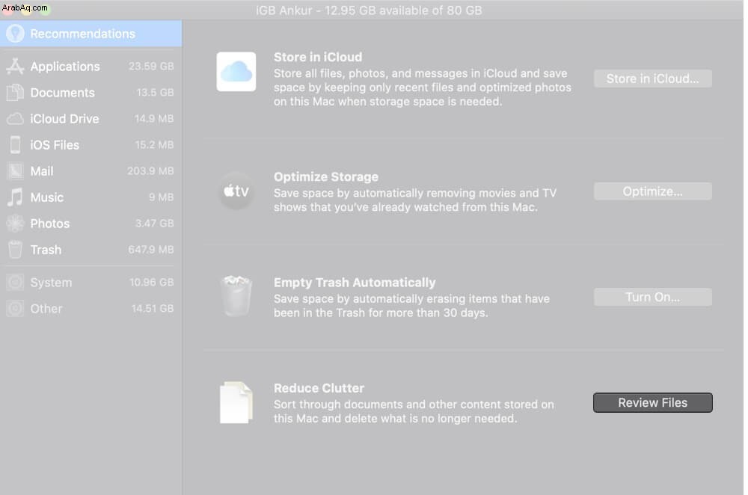748x495 pixels.
Task: Click the Other label in sidebar
Action: coord(46,309)
